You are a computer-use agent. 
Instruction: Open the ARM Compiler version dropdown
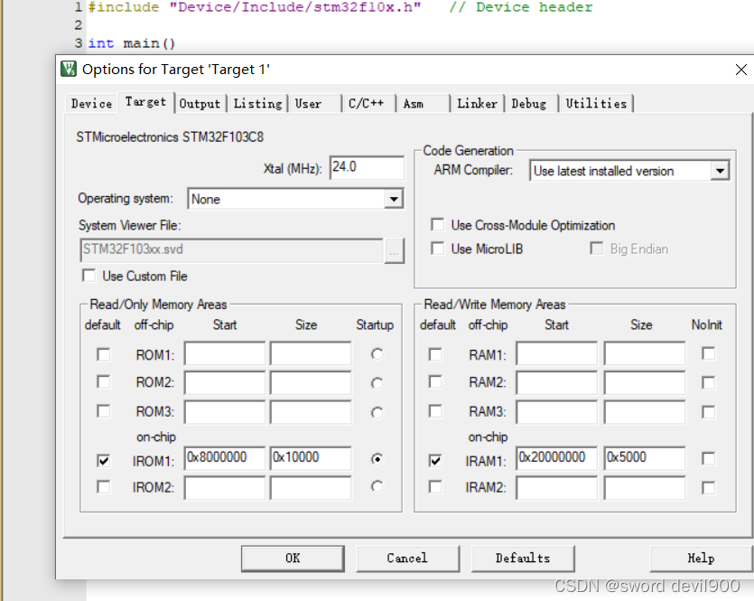(720, 171)
